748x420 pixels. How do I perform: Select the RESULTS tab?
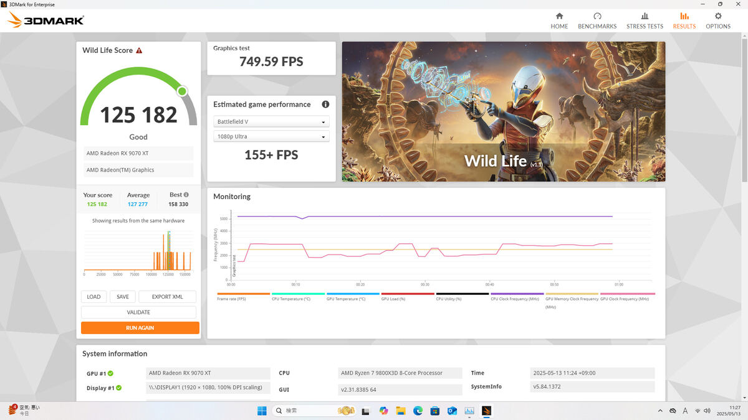pyautogui.click(x=684, y=21)
